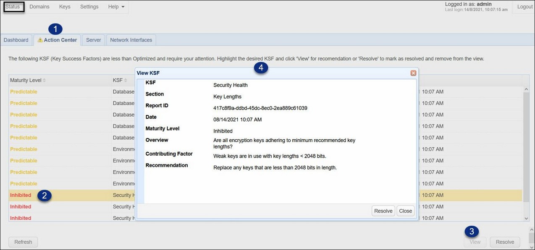The image size is (535, 250).
Task: Click the Key Lengths section value
Action: (x=228, y=96)
